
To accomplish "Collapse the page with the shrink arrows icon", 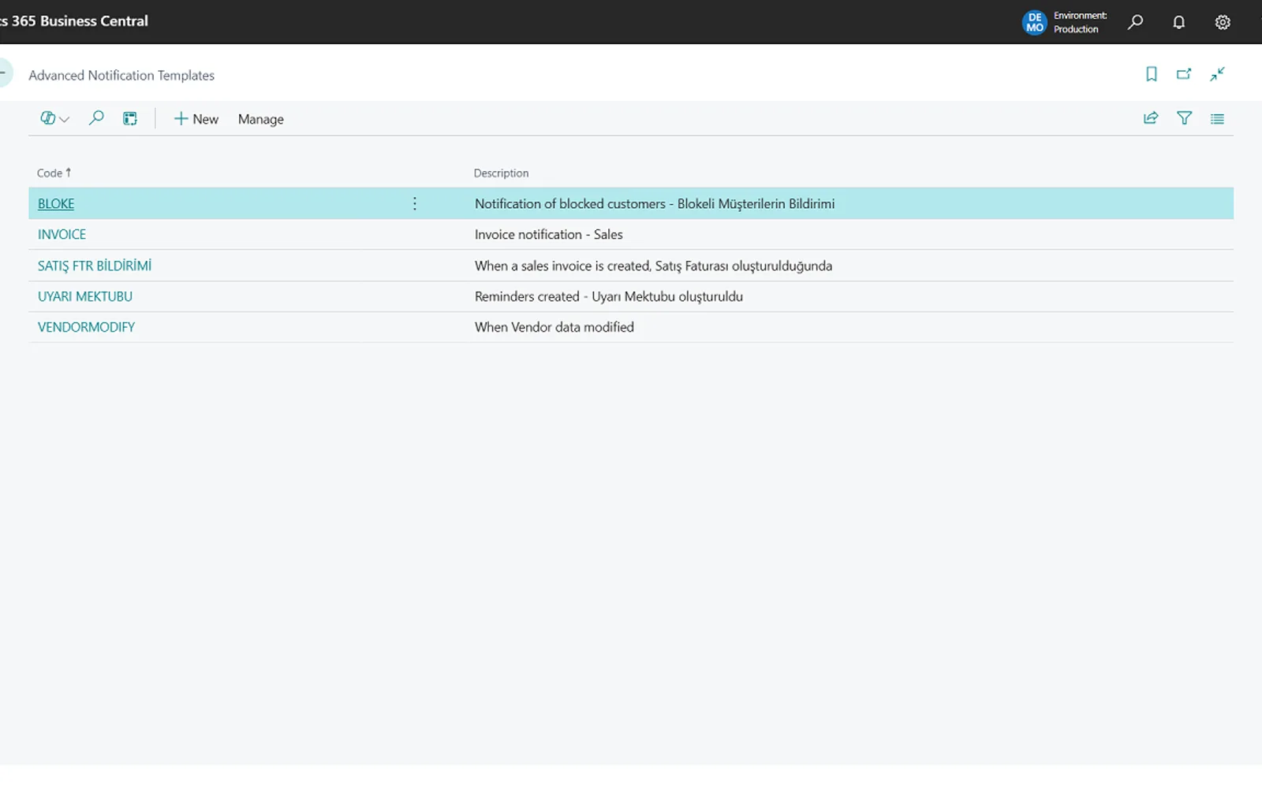I will click(1218, 74).
